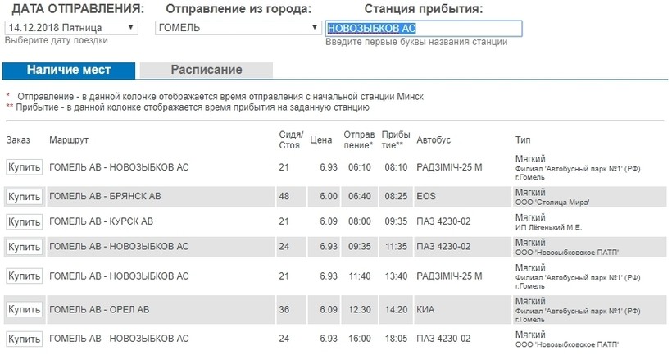Image resolution: width=672 pixels, height=360 pixels.
Task: Click arrival time 08:25
Action: click(396, 197)
